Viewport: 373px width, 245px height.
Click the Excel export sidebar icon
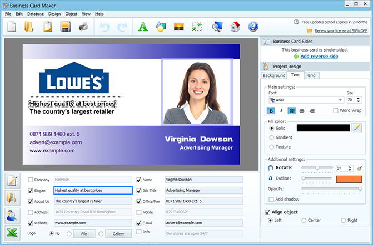(x=12, y=233)
